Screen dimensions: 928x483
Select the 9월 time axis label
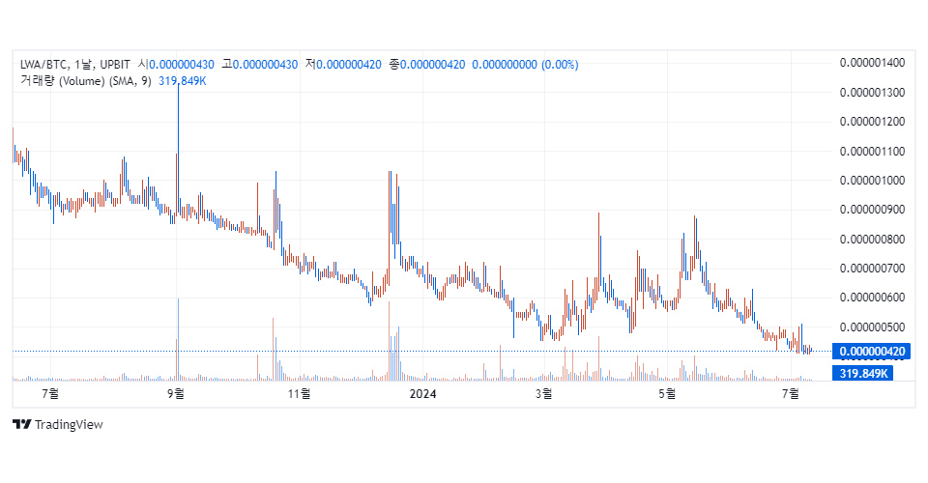point(176,393)
